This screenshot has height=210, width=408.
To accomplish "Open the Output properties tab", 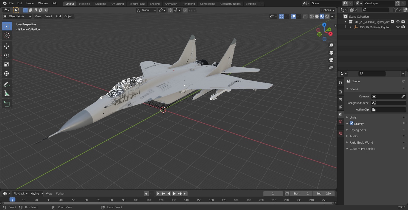I will [340, 99].
